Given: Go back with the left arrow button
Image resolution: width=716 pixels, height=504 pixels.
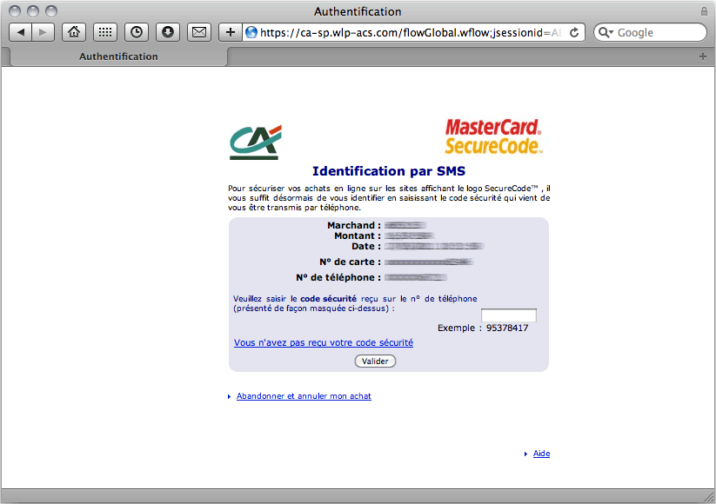Looking at the screenshot, I should pos(21,32).
